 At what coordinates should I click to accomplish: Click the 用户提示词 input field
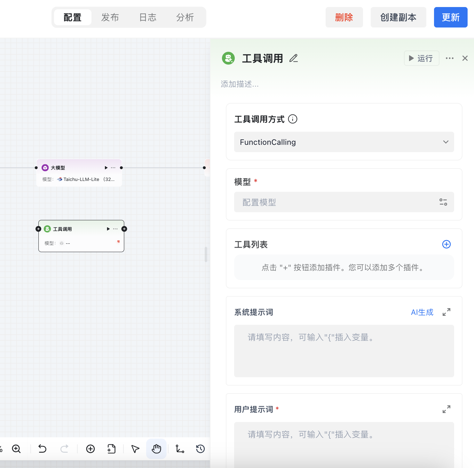(x=344, y=444)
